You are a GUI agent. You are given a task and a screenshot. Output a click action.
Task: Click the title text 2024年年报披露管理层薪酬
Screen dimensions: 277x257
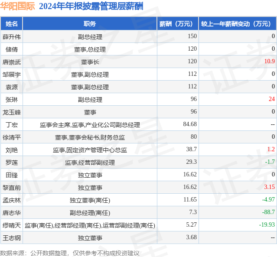[x=91, y=6]
